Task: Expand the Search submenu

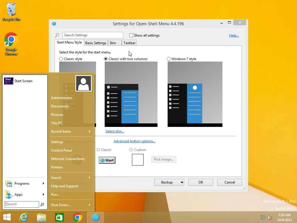Action: pos(90,178)
